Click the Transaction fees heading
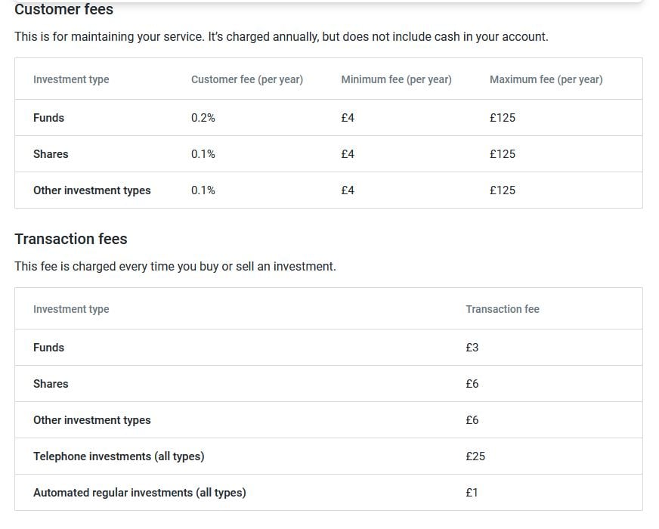 click(71, 239)
